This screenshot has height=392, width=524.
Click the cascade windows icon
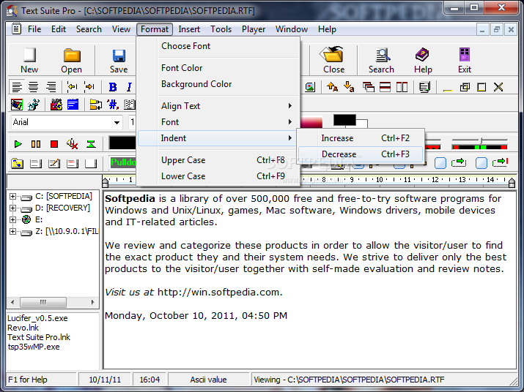(369, 87)
